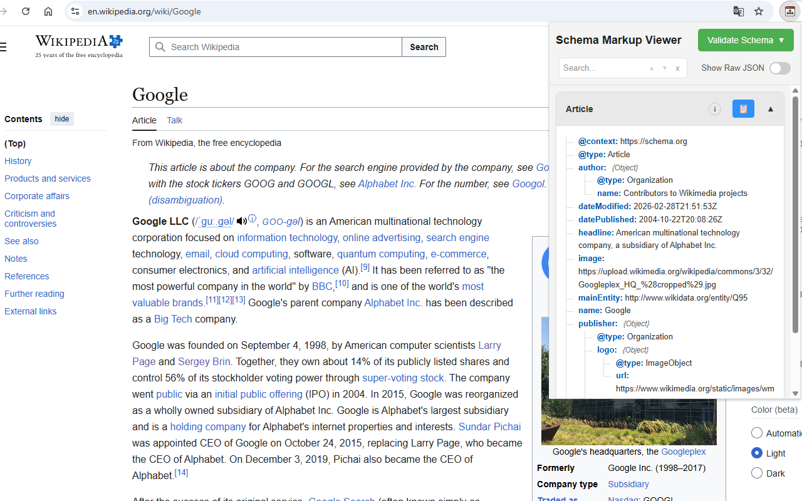Image resolution: width=802 pixels, height=501 pixels.
Task: Jump to Further reading section
Action: [x=34, y=294]
